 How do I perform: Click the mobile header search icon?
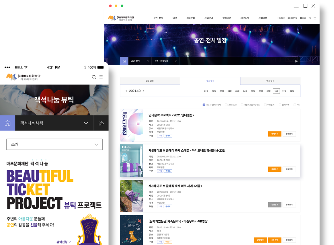(x=94, y=77)
